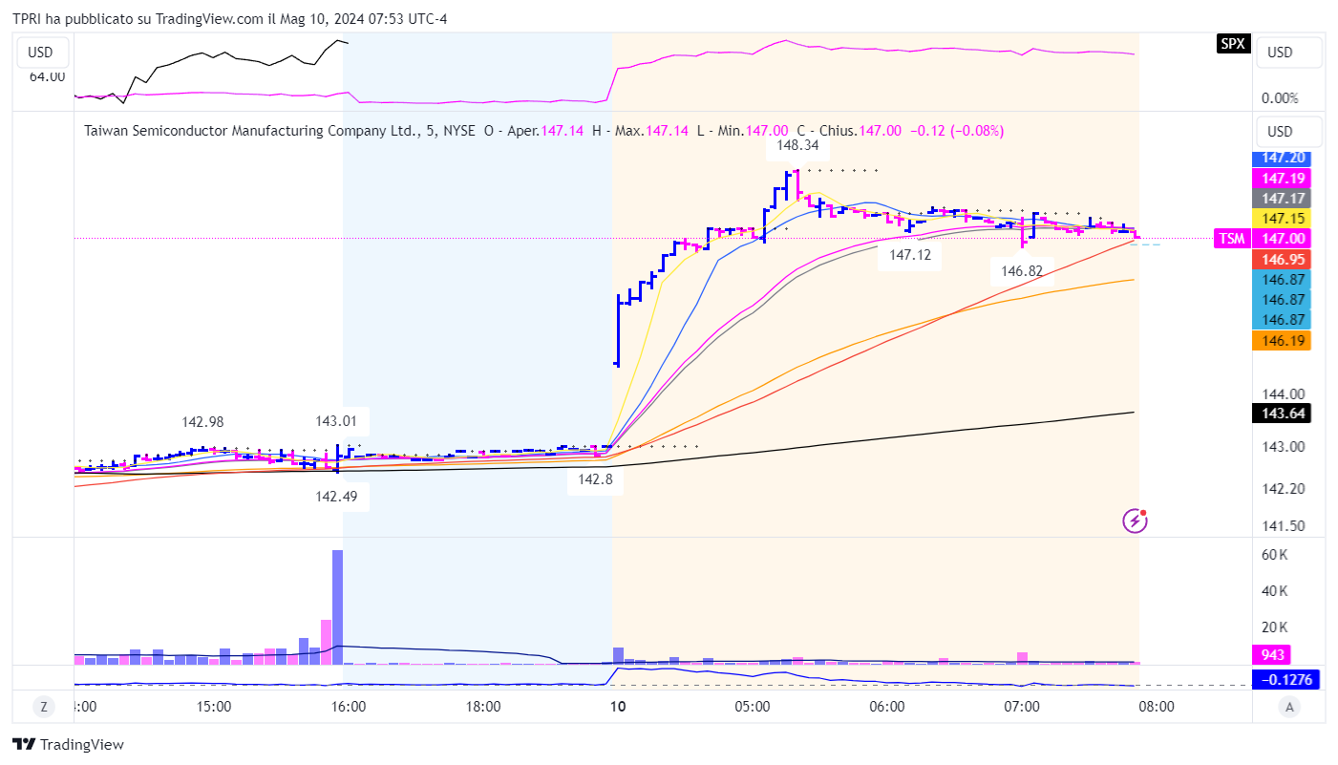Viewport: 1338px width, 765px height.
Task: Click the yellow 147.15 price tag
Action: coord(1281,219)
